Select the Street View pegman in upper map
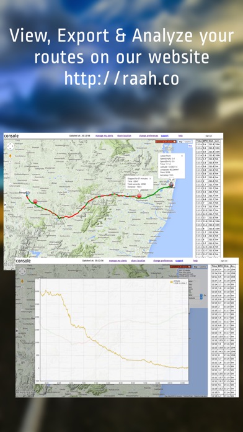243x432 pixels. (10, 156)
